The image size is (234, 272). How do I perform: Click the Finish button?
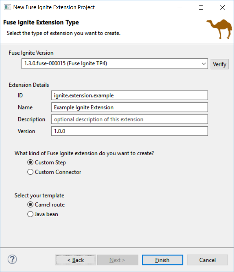point(162,260)
